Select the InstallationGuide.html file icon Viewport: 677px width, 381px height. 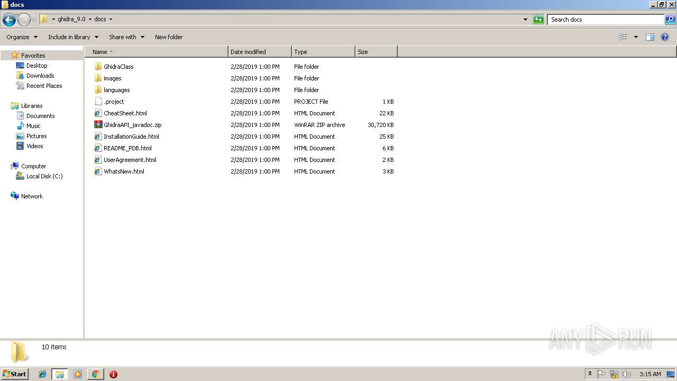pyautogui.click(x=98, y=137)
